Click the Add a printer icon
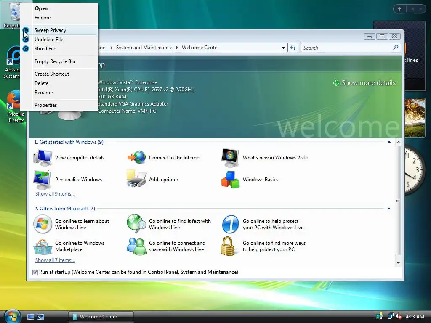 coord(136,179)
